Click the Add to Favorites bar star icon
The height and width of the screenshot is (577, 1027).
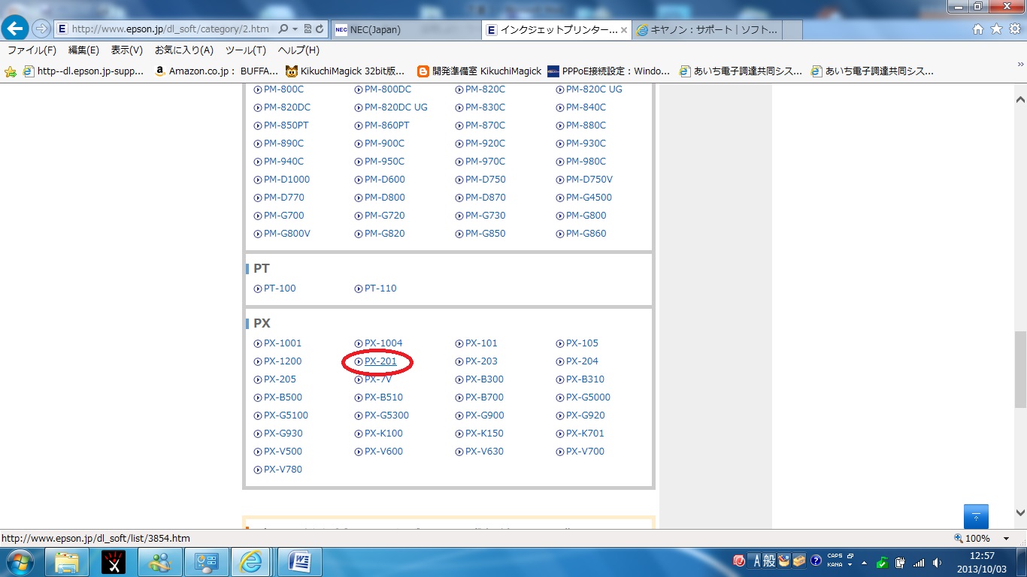(x=11, y=71)
